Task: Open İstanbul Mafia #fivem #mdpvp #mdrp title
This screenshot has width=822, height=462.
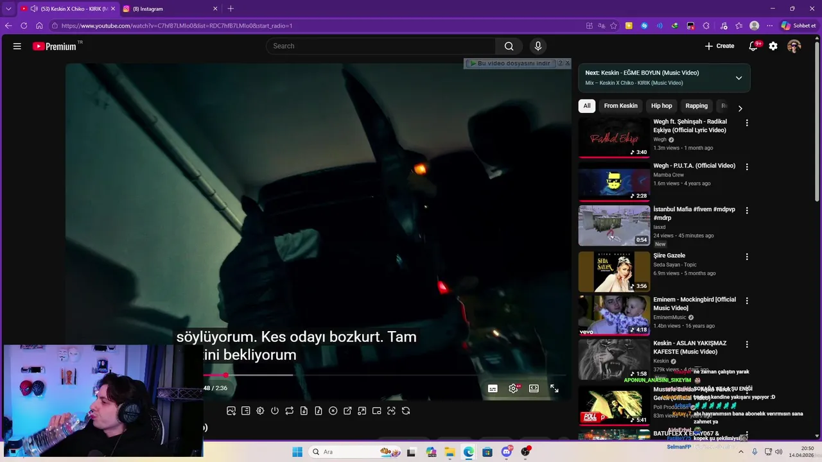Action: click(694, 214)
